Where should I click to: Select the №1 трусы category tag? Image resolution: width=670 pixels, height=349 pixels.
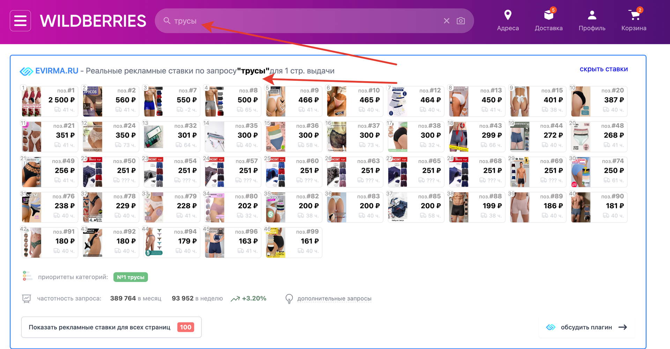click(131, 277)
